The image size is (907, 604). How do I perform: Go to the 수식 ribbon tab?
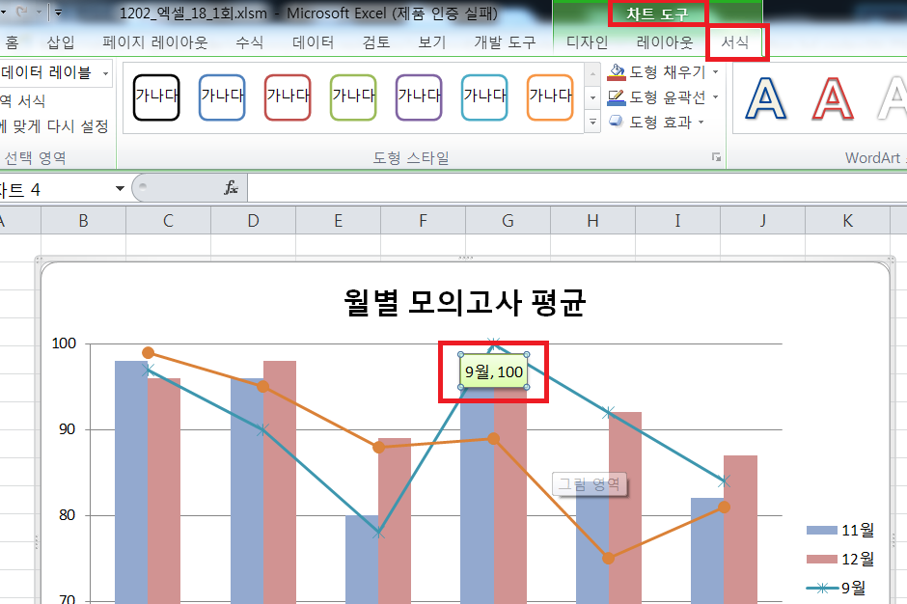point(249,42)
